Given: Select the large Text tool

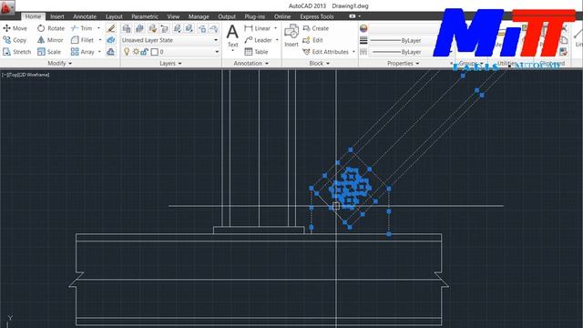Looking at the screenshot, I should [x=233, y=36].
